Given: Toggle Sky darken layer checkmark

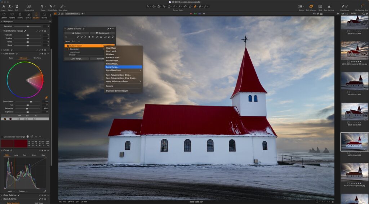Looking at the screenshot, I should pos(68,49).
